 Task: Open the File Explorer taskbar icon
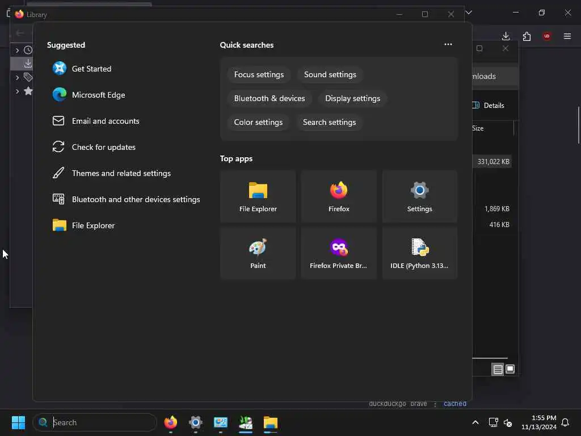tap(271, 422)
